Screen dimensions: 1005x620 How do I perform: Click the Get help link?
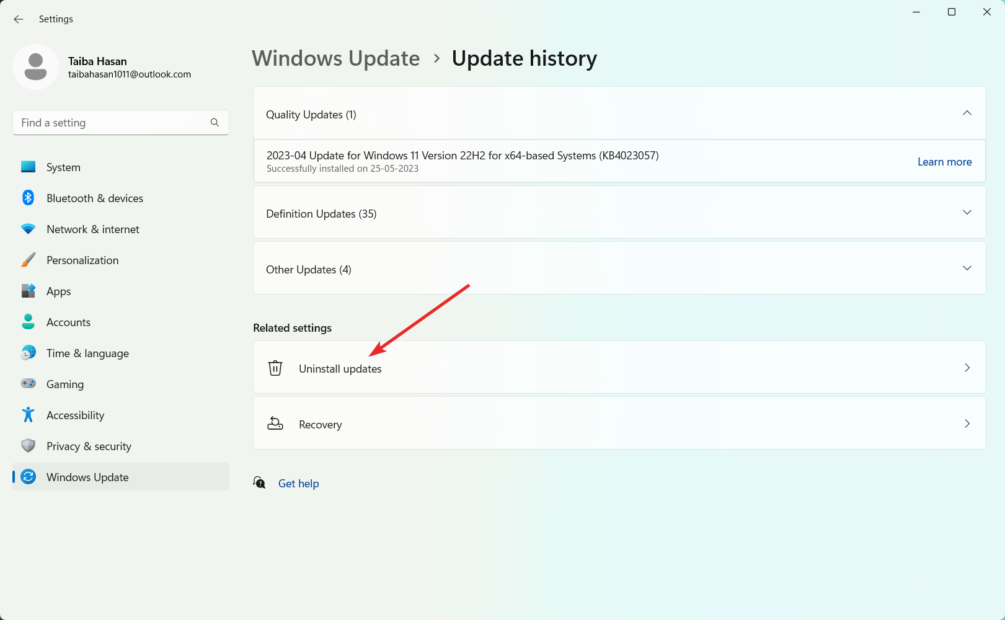[298, 484]
